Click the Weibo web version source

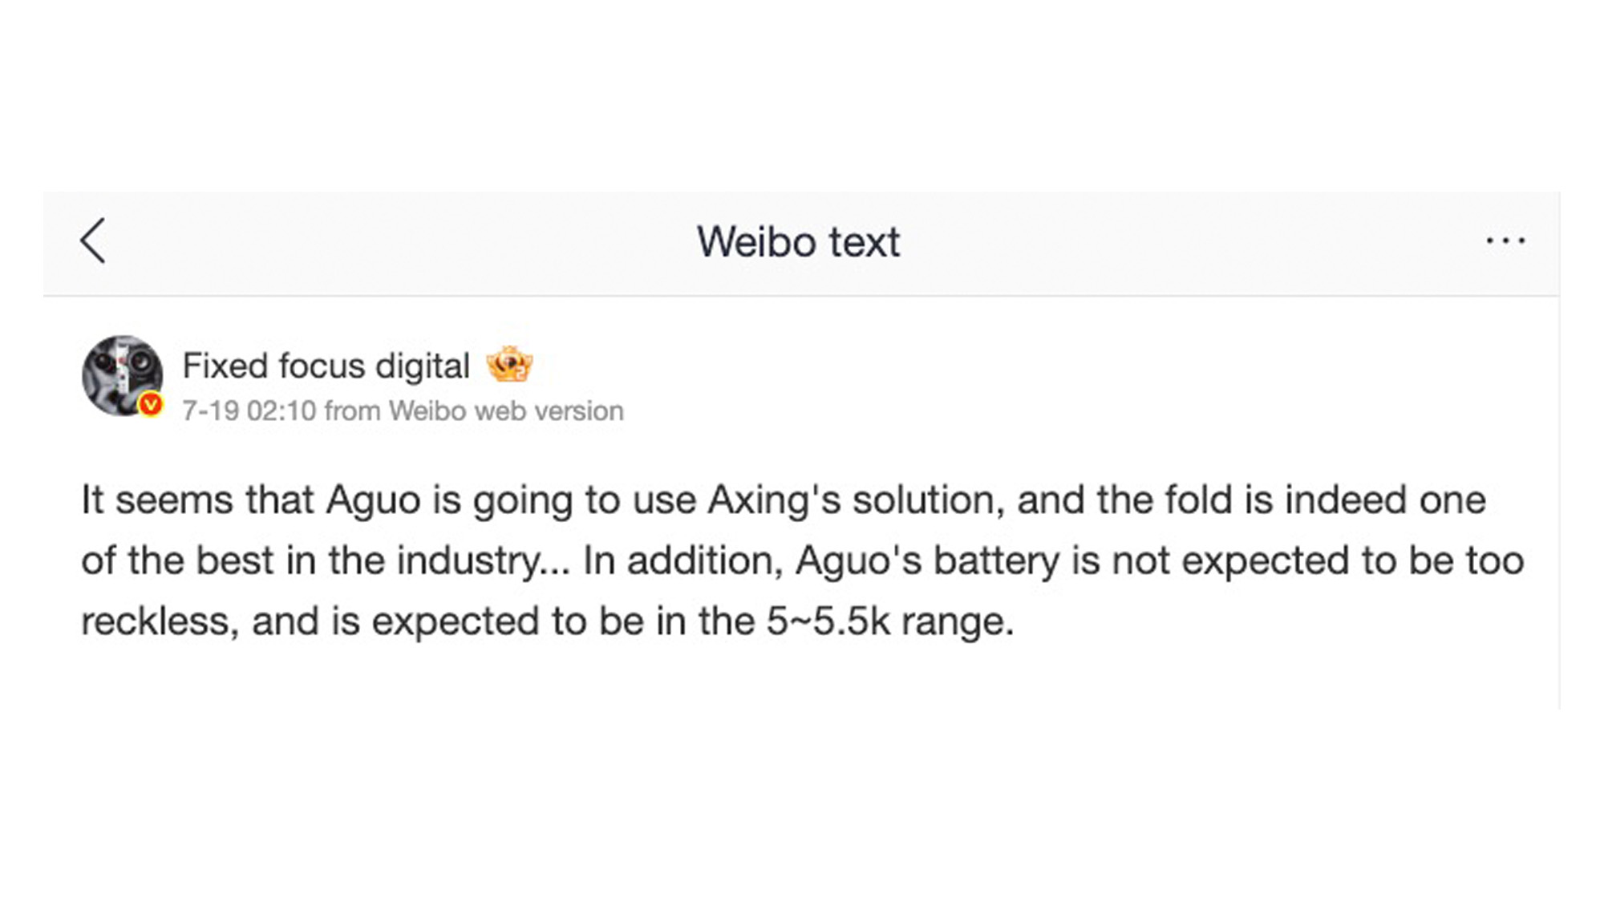click(x=506, y=411)
